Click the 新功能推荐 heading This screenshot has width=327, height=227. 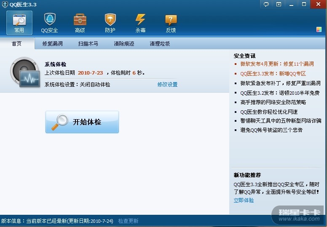tap(247, 175)
